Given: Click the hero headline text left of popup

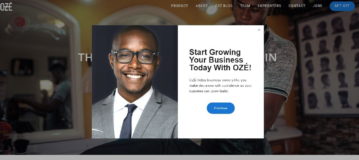Looking at the screenshot, I should (85, 57).
